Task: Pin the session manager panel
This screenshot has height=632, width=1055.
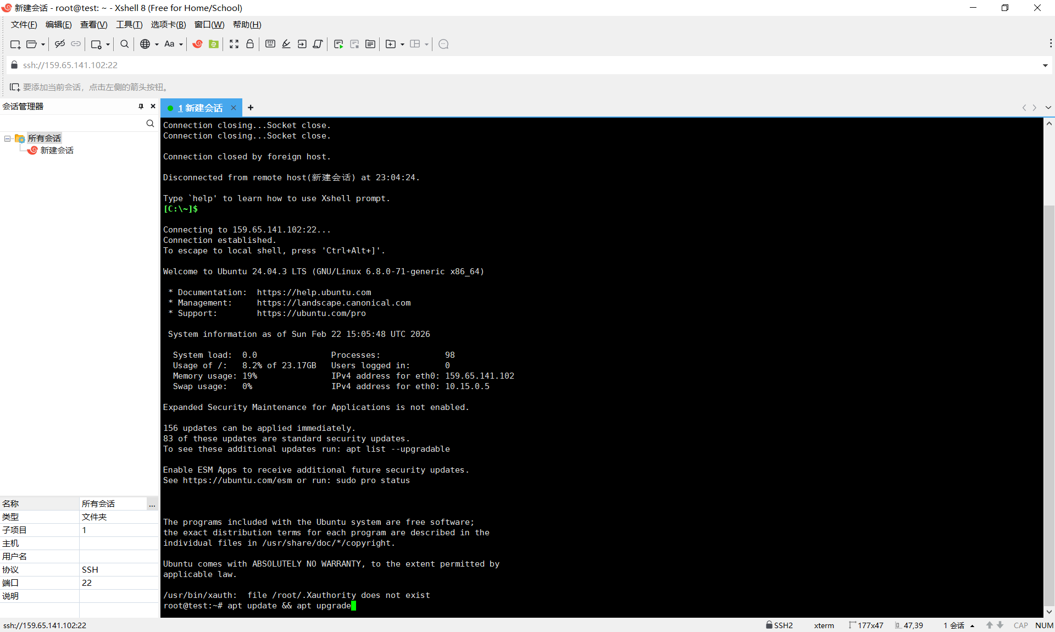Action: [141, 106]
